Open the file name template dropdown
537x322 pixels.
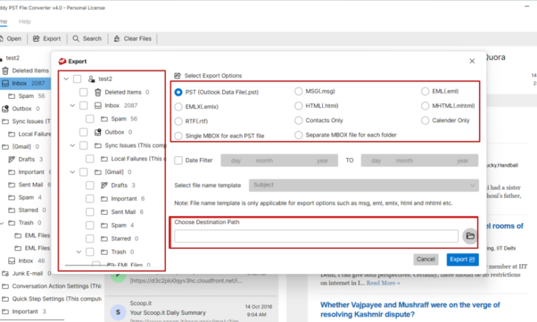click(x=363, y=185)
